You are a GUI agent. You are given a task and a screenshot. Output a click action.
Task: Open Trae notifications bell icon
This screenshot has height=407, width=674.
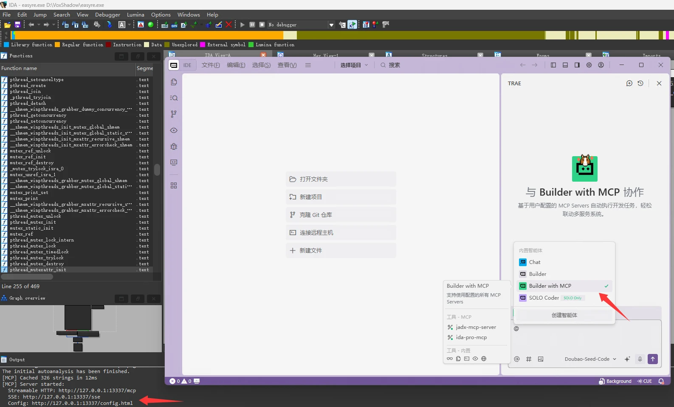[x=661, y=381]
